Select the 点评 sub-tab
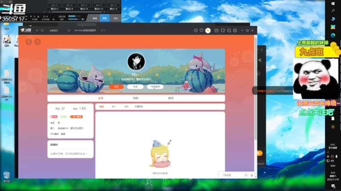This screenshot has height=191, width=341. [x=126, y=107]
